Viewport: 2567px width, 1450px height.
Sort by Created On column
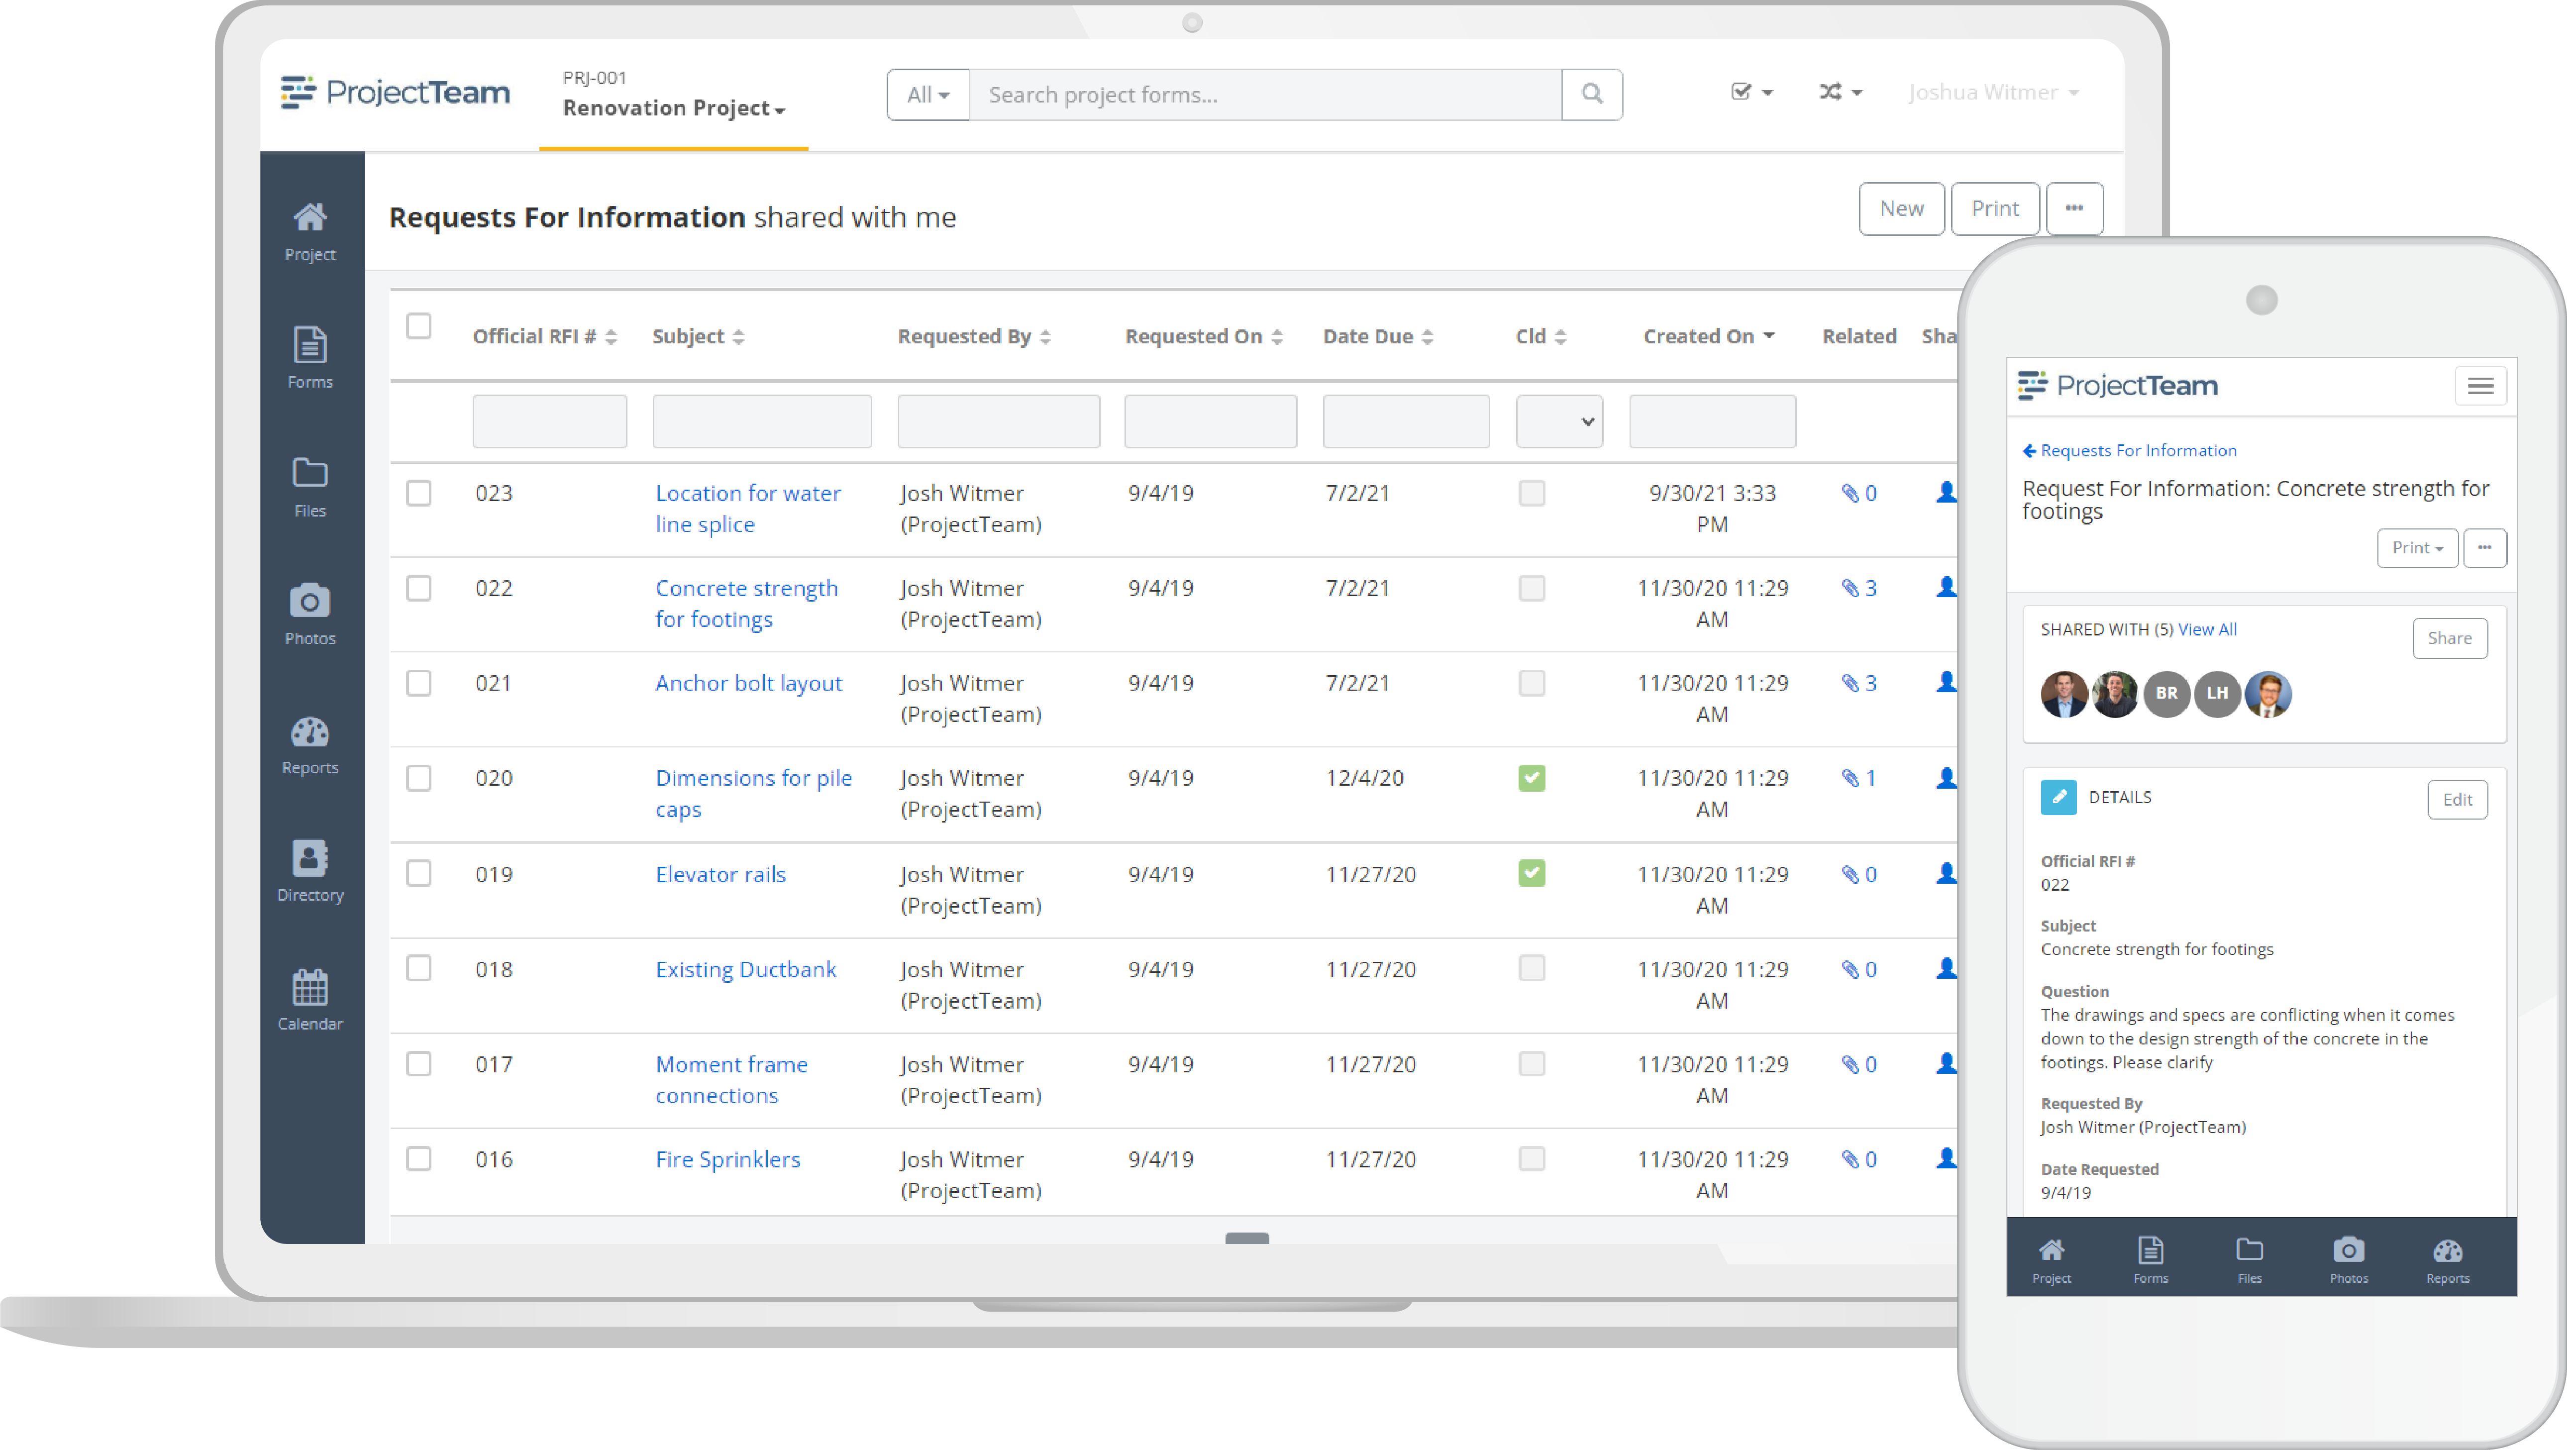tap(1709, 337)
